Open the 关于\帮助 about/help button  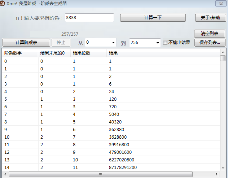pyautogui.click(x=210, y=18)
